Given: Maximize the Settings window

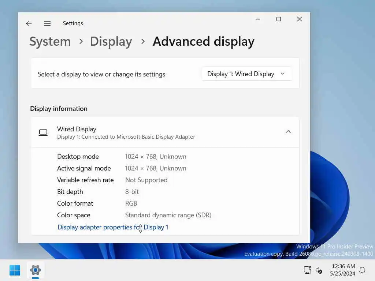Looking at the screenshot, I should point(279,19).
